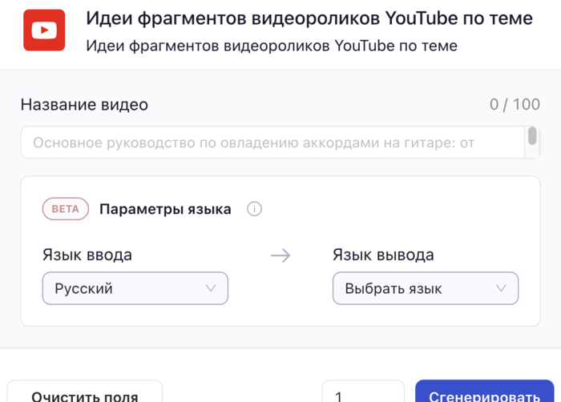Click the gray subtitle under the page title
Screen dimensions: 561x402
pos(272,46)
